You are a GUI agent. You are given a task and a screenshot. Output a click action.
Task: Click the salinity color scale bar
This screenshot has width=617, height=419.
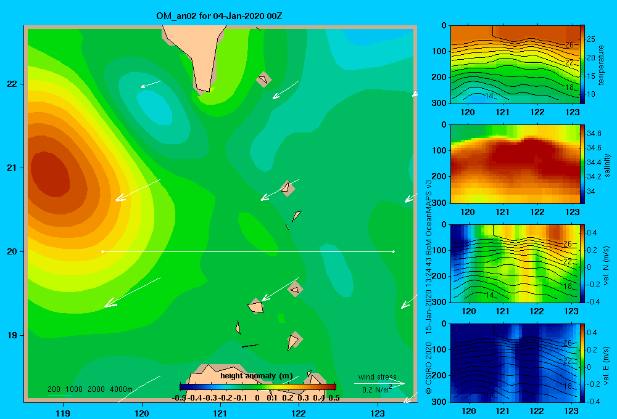(582, 164)
